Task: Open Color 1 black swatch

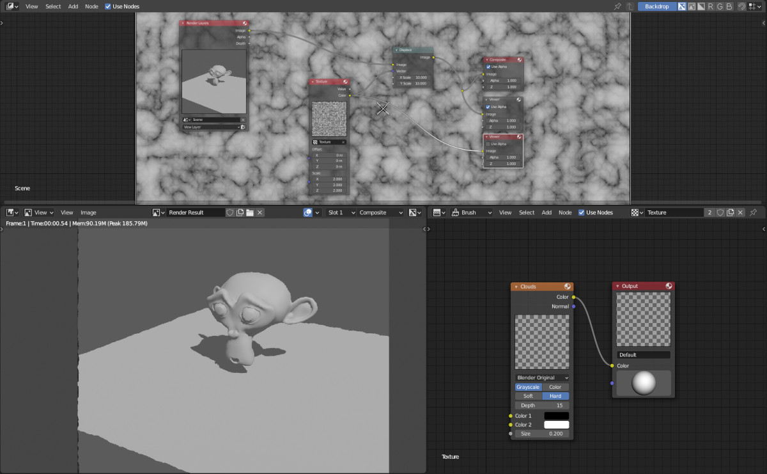Action: pyautogui.click(x=556, y=416)
